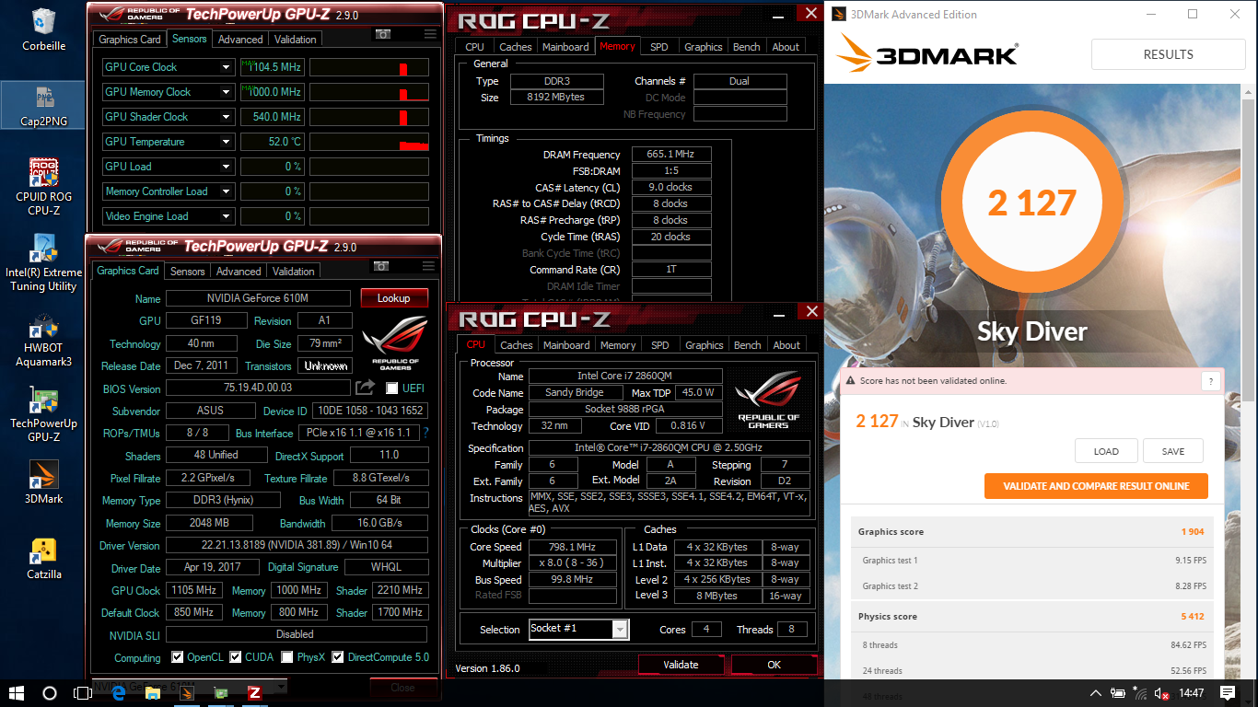This screenshot has height=707, width=1258.
Task: Open Task View on the taskbar
Action: tap(83, 692)
